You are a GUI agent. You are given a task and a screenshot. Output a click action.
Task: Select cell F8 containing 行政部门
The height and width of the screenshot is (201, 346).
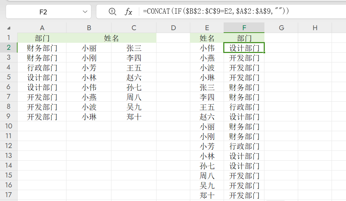[x=244, y=107]
